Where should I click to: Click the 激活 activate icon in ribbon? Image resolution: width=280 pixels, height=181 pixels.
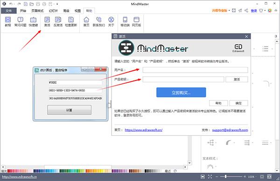(x=47, y=21)
